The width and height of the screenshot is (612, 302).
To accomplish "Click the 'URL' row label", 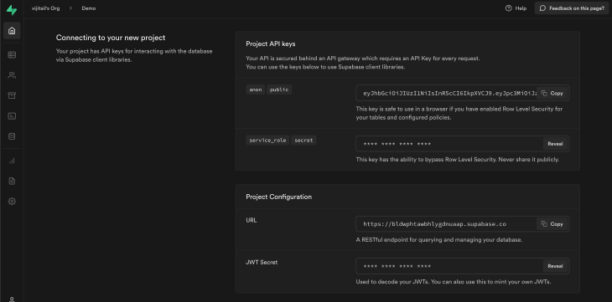I will pyautogui.click(x=252, y=221).
